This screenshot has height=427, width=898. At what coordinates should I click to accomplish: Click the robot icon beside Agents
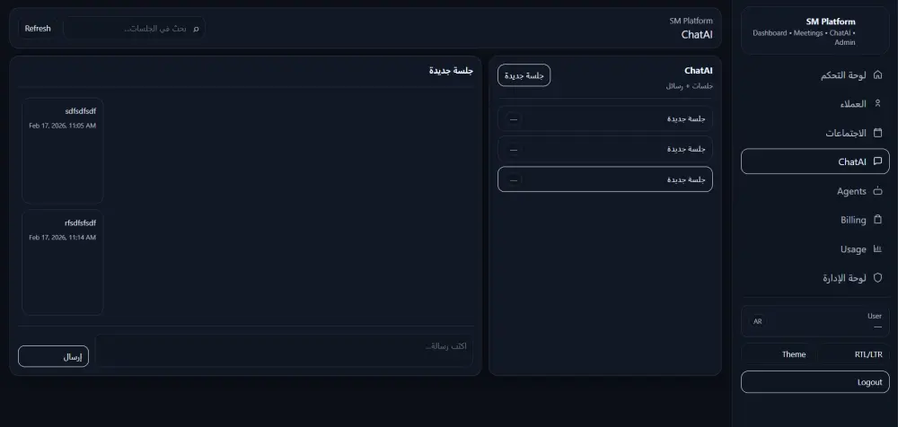[877, 190]
